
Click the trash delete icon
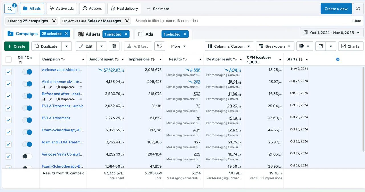114,46
